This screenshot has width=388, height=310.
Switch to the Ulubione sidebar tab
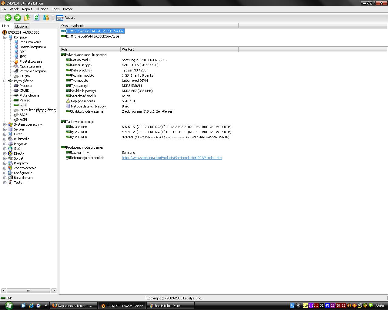click(21, 26)
